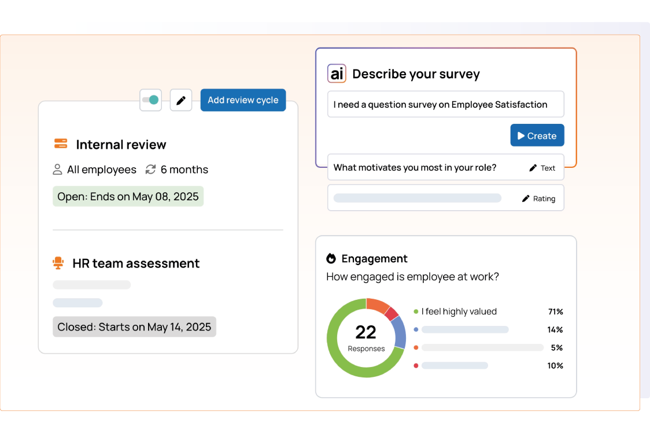
Task: Click the green I feel highly valued legend dot
Action: pyautogui.click(x=416, y=311)
